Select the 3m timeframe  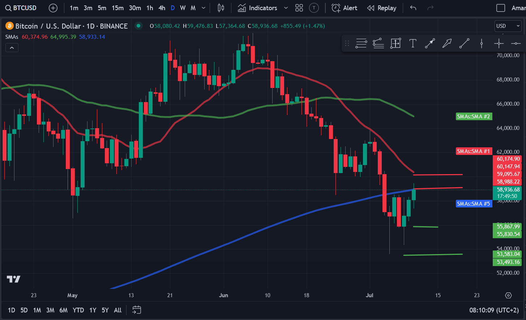(x=88, y=8)
